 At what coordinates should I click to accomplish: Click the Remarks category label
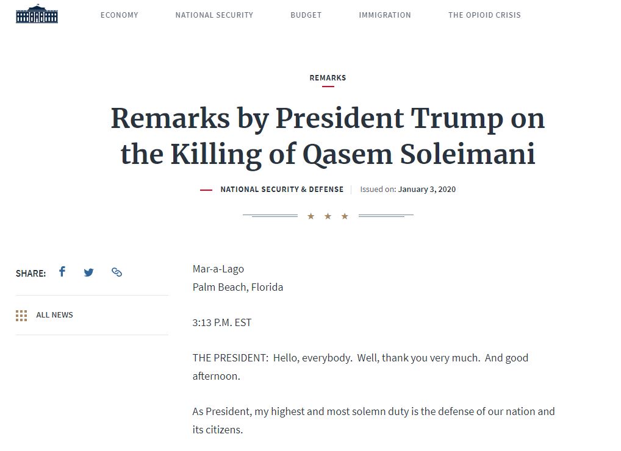(328, 78)
